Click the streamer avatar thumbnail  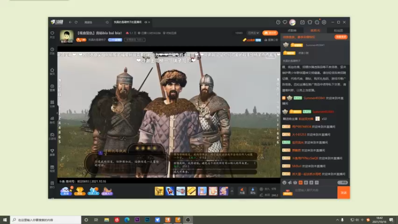pos(67,36)
